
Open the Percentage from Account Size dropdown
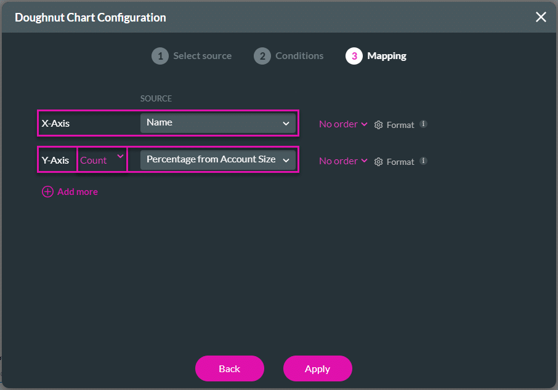218,160
